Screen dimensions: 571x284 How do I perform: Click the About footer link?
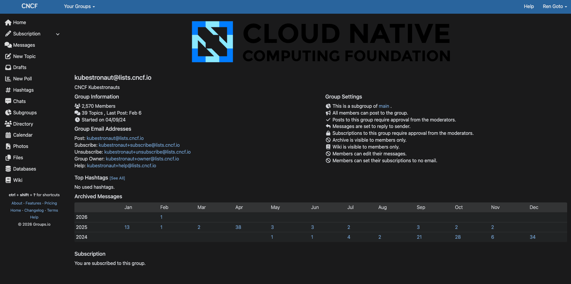click(17, 203)
